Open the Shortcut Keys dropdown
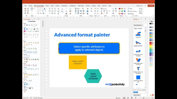 (132, 11)
